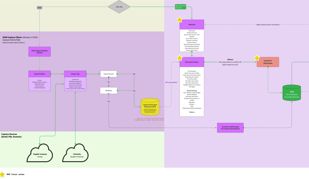Click Switch Document Profiles item
The image size is (309, 179).
pos(192,73)
